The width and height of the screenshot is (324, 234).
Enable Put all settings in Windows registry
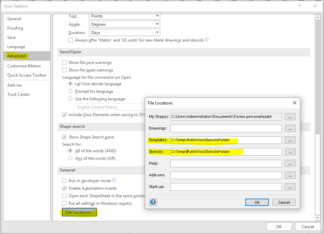pyautogui.click(x=64, y=203)
